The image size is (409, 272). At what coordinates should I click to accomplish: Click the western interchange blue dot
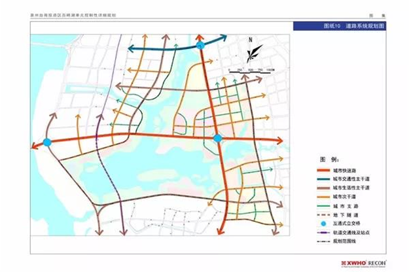pyautogui.click(x=47, y=142)
